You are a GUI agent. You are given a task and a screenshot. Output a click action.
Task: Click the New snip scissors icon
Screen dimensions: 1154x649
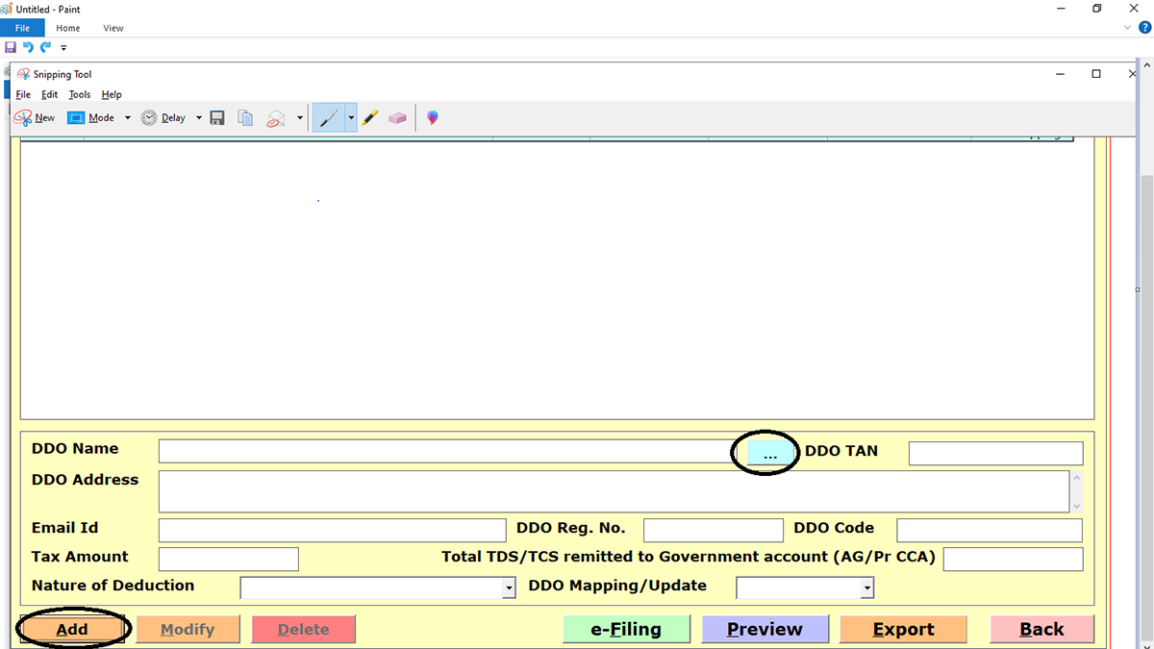pos(23,117)
